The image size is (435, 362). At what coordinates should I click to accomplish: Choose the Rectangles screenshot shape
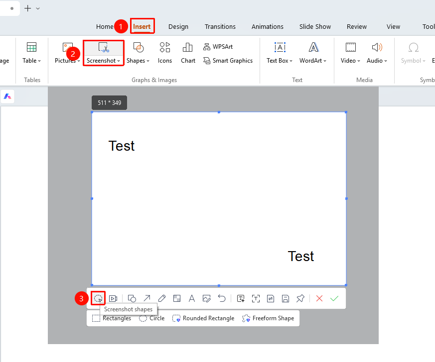point(112,318)
